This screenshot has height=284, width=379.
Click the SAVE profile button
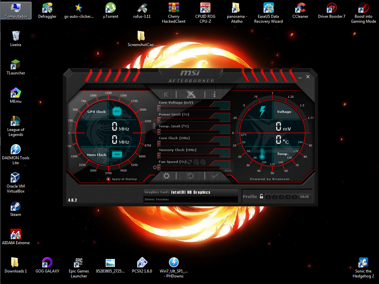(x=304, y=196)
